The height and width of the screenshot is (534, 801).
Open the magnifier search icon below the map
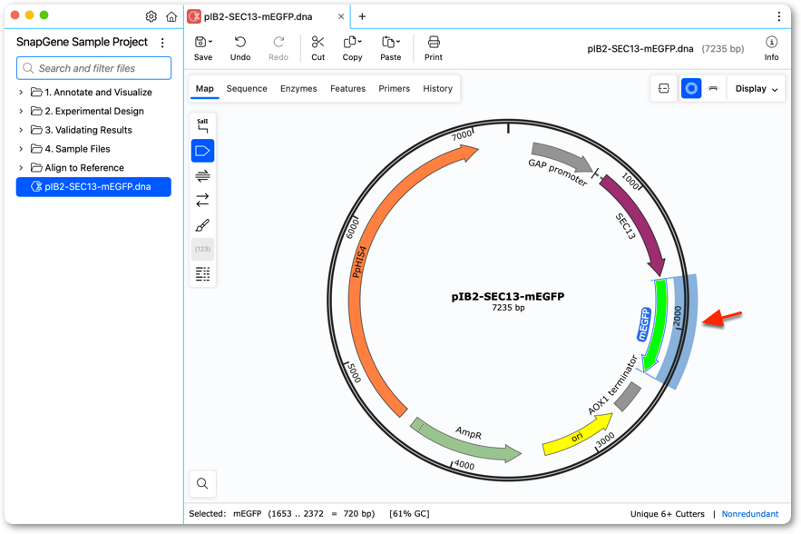click(203, 483)
